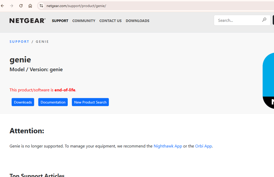Click the browser forward arrow
The width and height of the screenshot is (274, 177).
tap(12, 6)
